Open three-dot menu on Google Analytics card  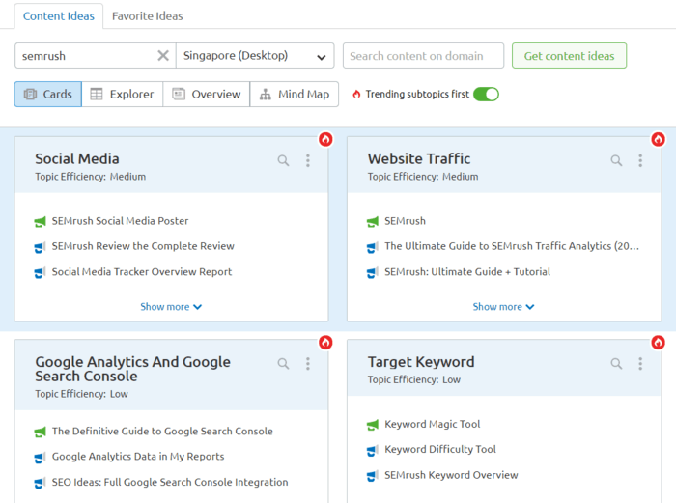pos(308,363)
